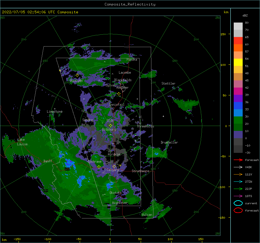The width and height of the screenshot is (260, 243).
Task: Click the Okotoks town label
Action: coord(116,193)
